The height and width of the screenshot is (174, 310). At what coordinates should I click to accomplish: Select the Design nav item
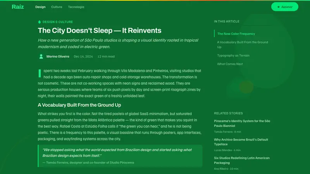click(x=40, y=7)
